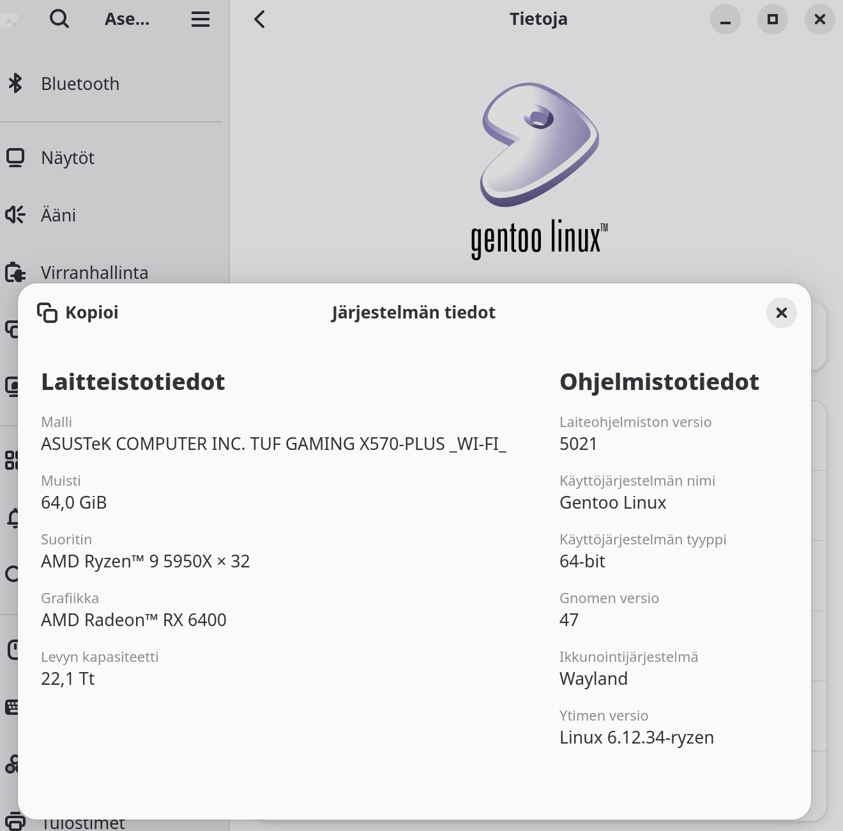The width and height of the screenshot is (843, 831).
Task: Click the Näytöt monitor icon
Action: [x=15, y=158]
